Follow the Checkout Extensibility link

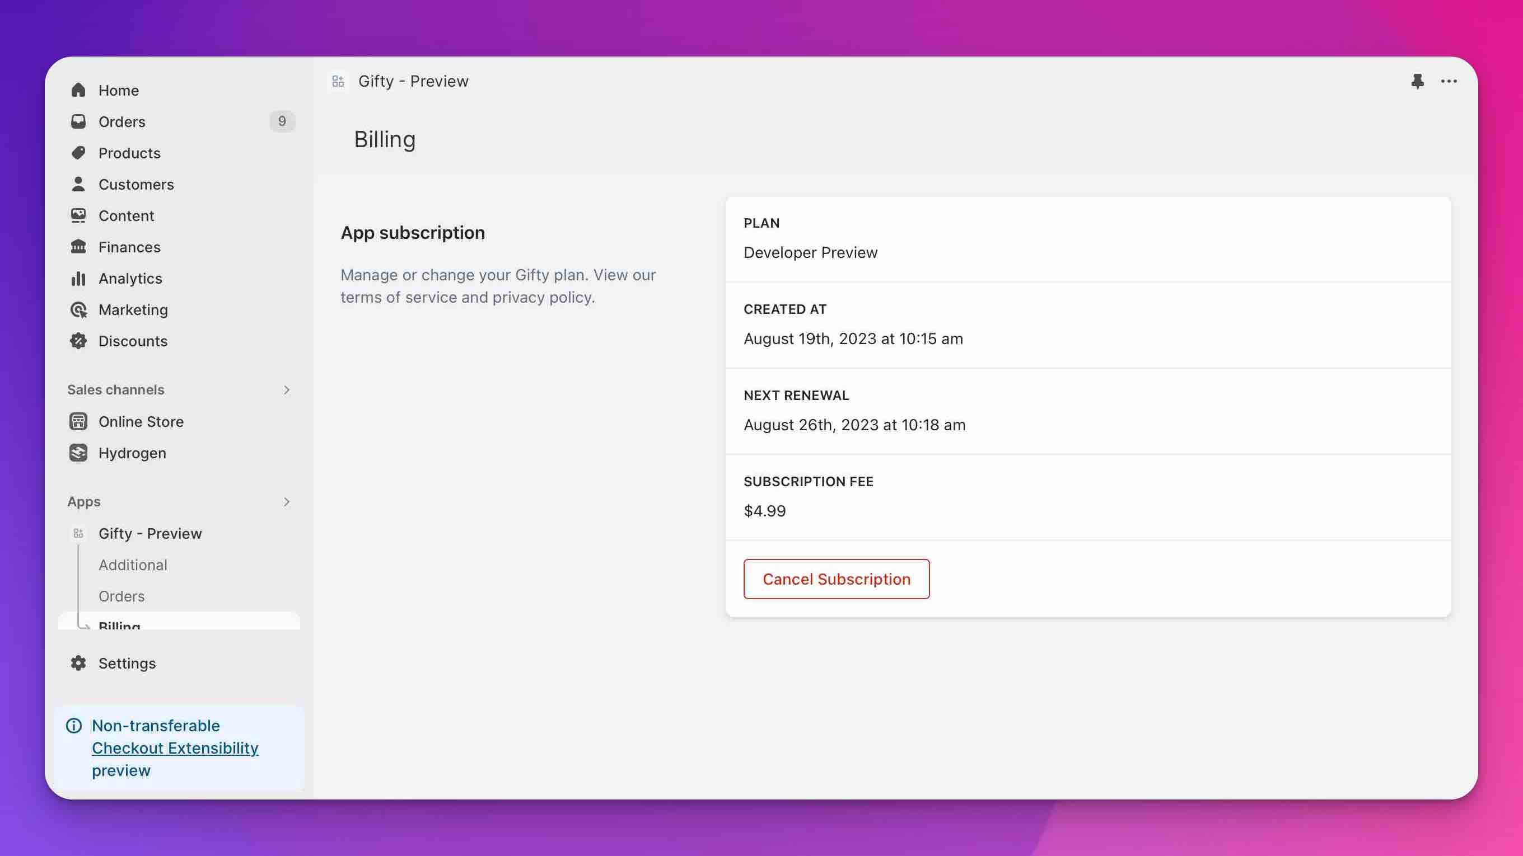click(x=175, y=748)
